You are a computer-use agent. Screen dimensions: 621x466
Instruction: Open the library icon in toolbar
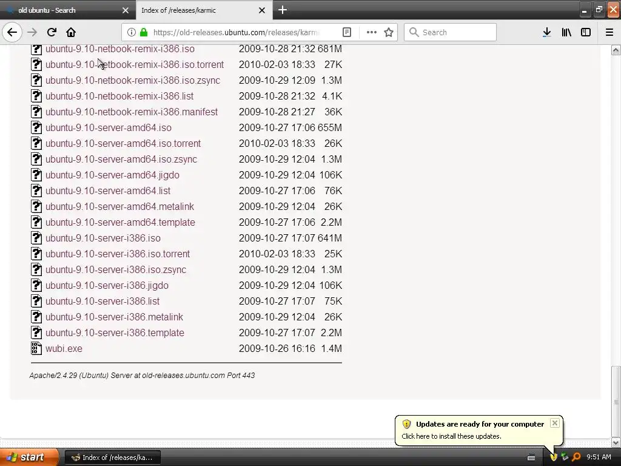[566, 32]
